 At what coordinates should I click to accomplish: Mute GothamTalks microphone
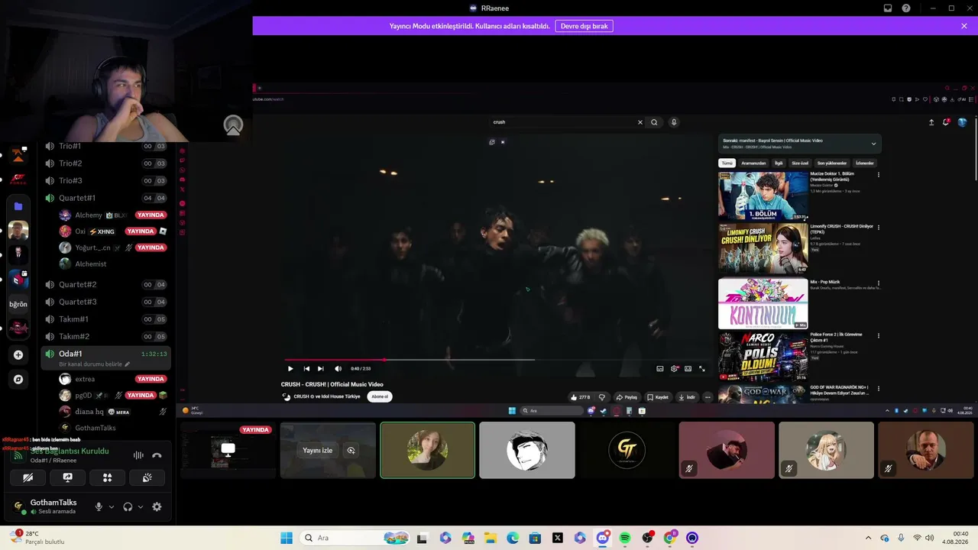coord(99,506)
